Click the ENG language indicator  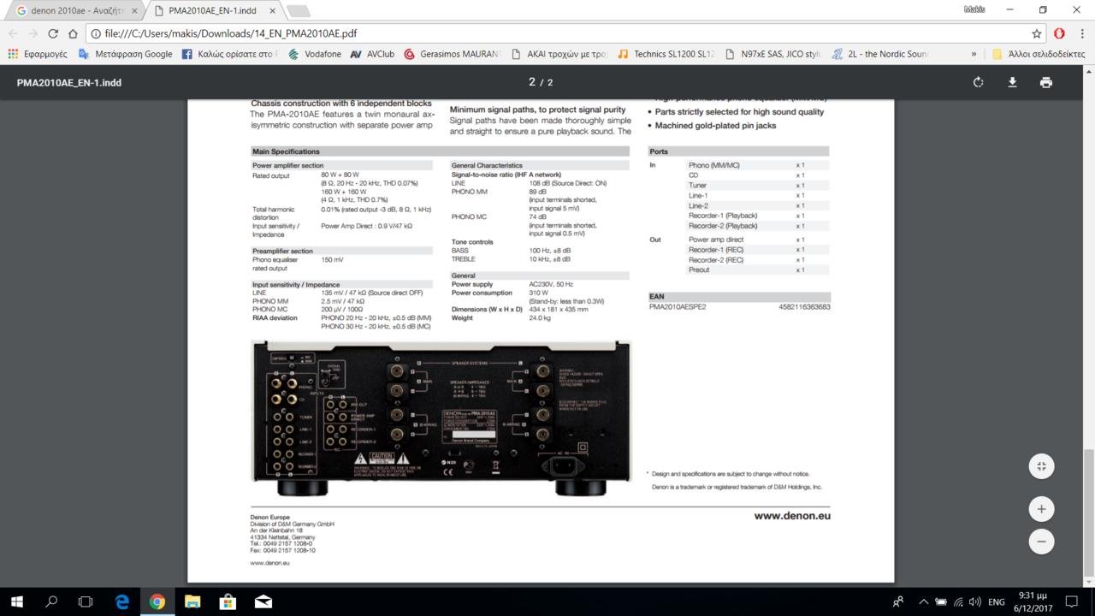pyautogui.click(x=997, y=602)
